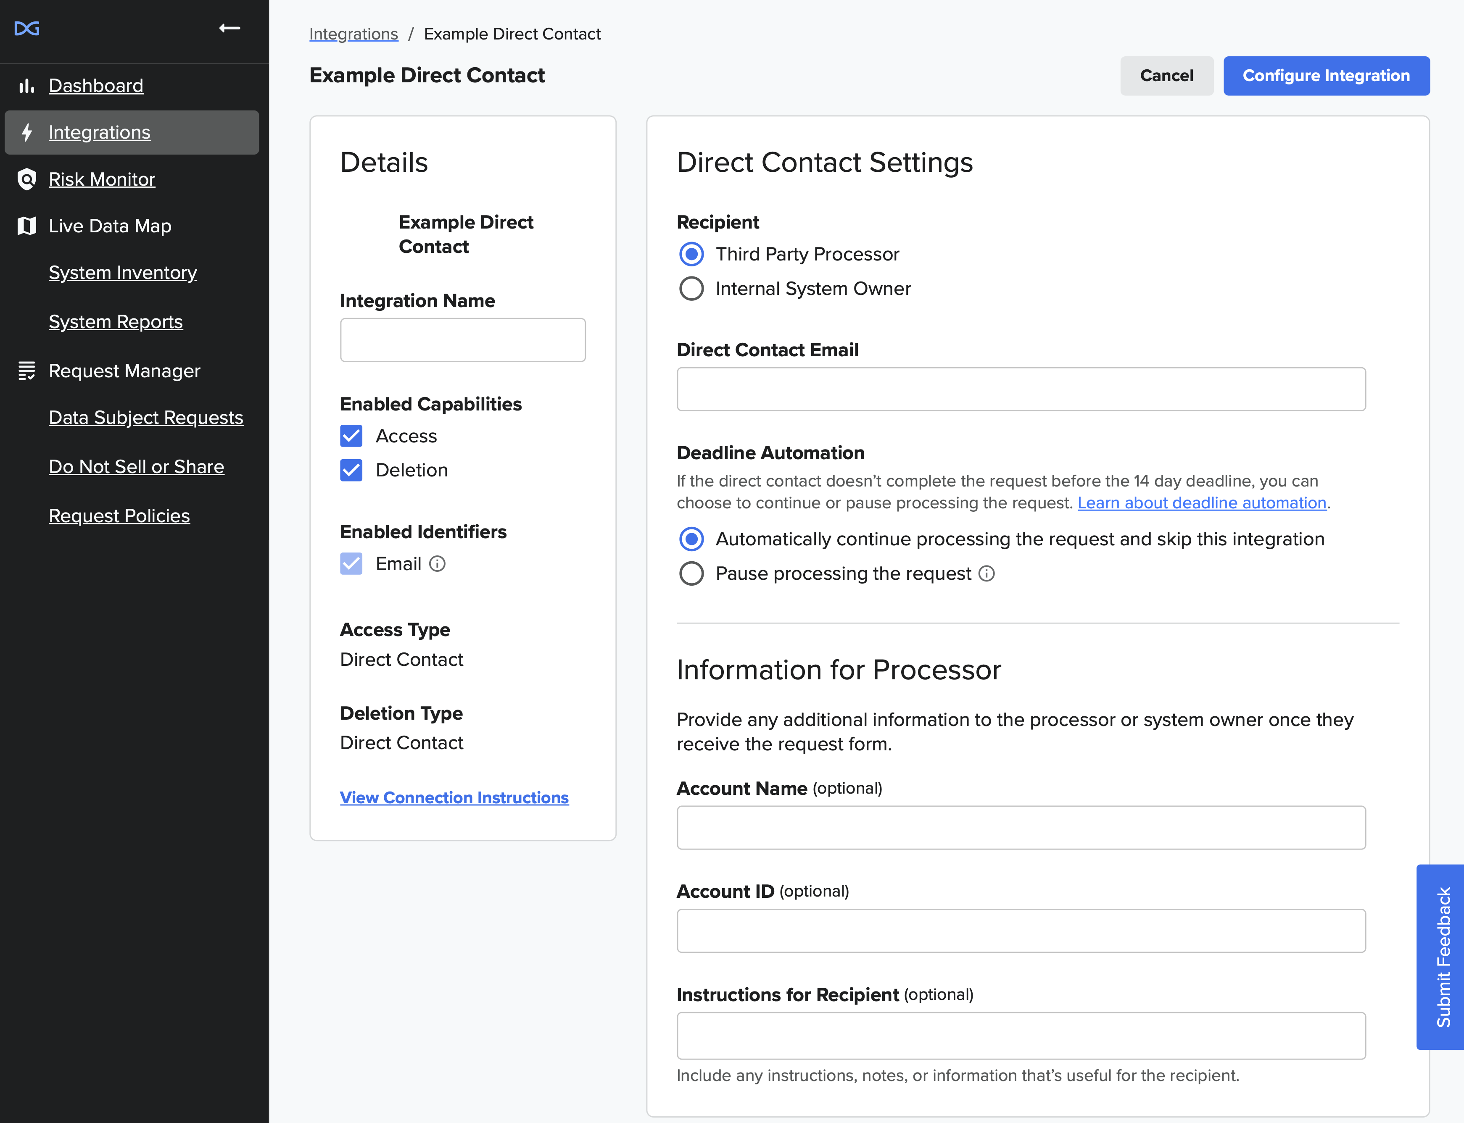Click the Dashboard bar chart icon
Viewport: 1464px width, 1123px height.
tap(26, 86)
